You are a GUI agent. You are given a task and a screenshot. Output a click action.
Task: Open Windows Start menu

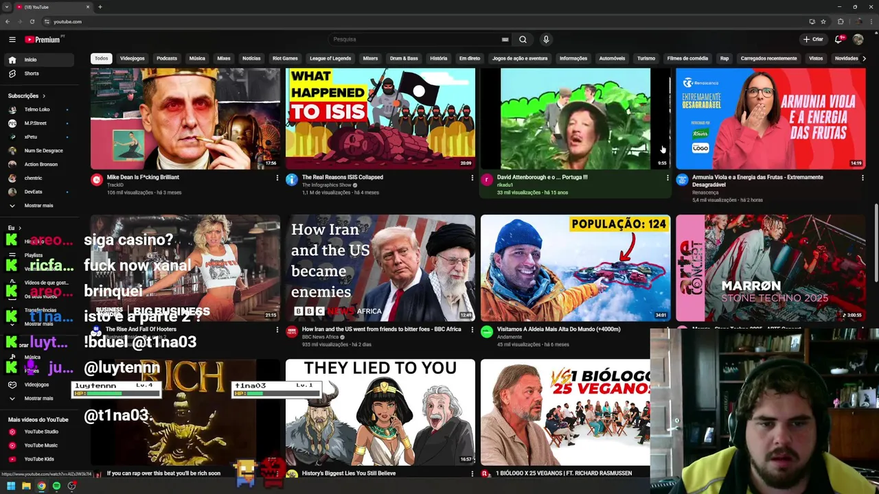11,486
